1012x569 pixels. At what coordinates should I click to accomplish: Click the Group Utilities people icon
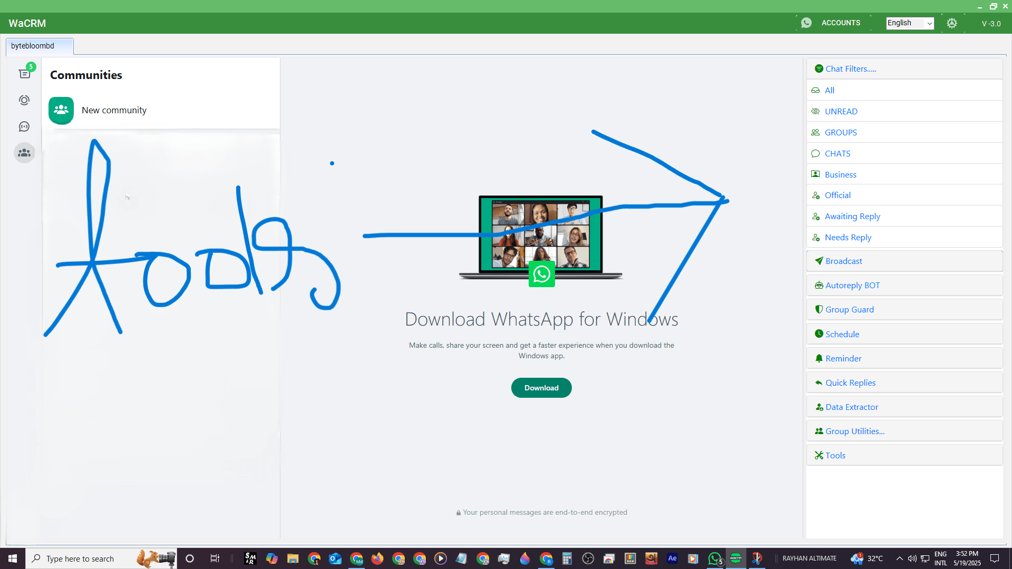pyautogui.click(x=819, y=431)
